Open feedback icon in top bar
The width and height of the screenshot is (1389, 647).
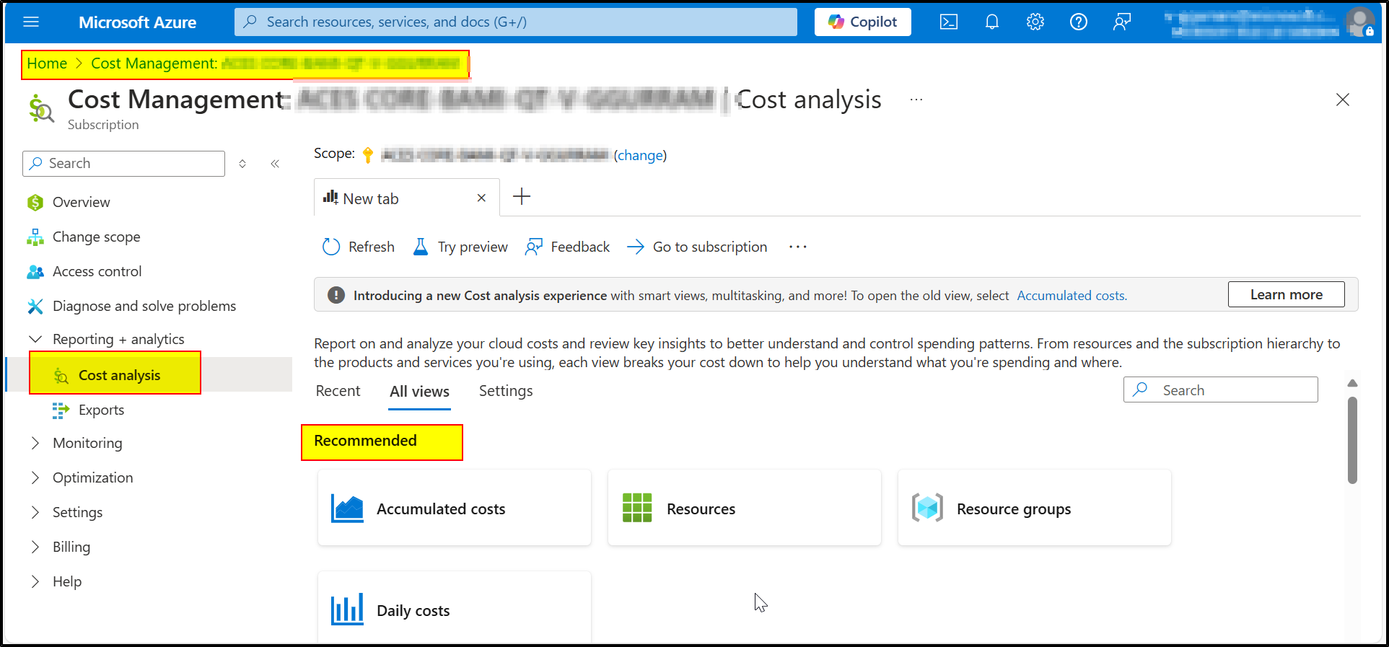1122,22
